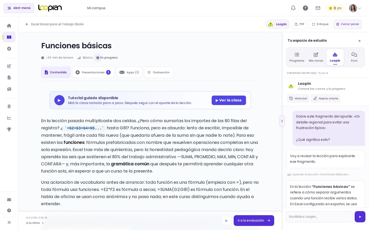369x230 pixels.
Task: Activate Enfoque mode
Action: coord(320,24)
